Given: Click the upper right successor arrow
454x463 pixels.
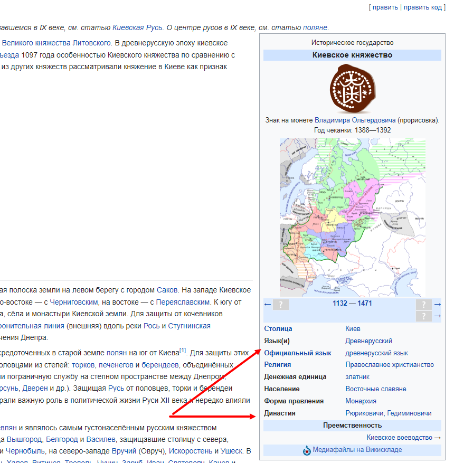Looking at the screenshot, I should tap(438, 305).
